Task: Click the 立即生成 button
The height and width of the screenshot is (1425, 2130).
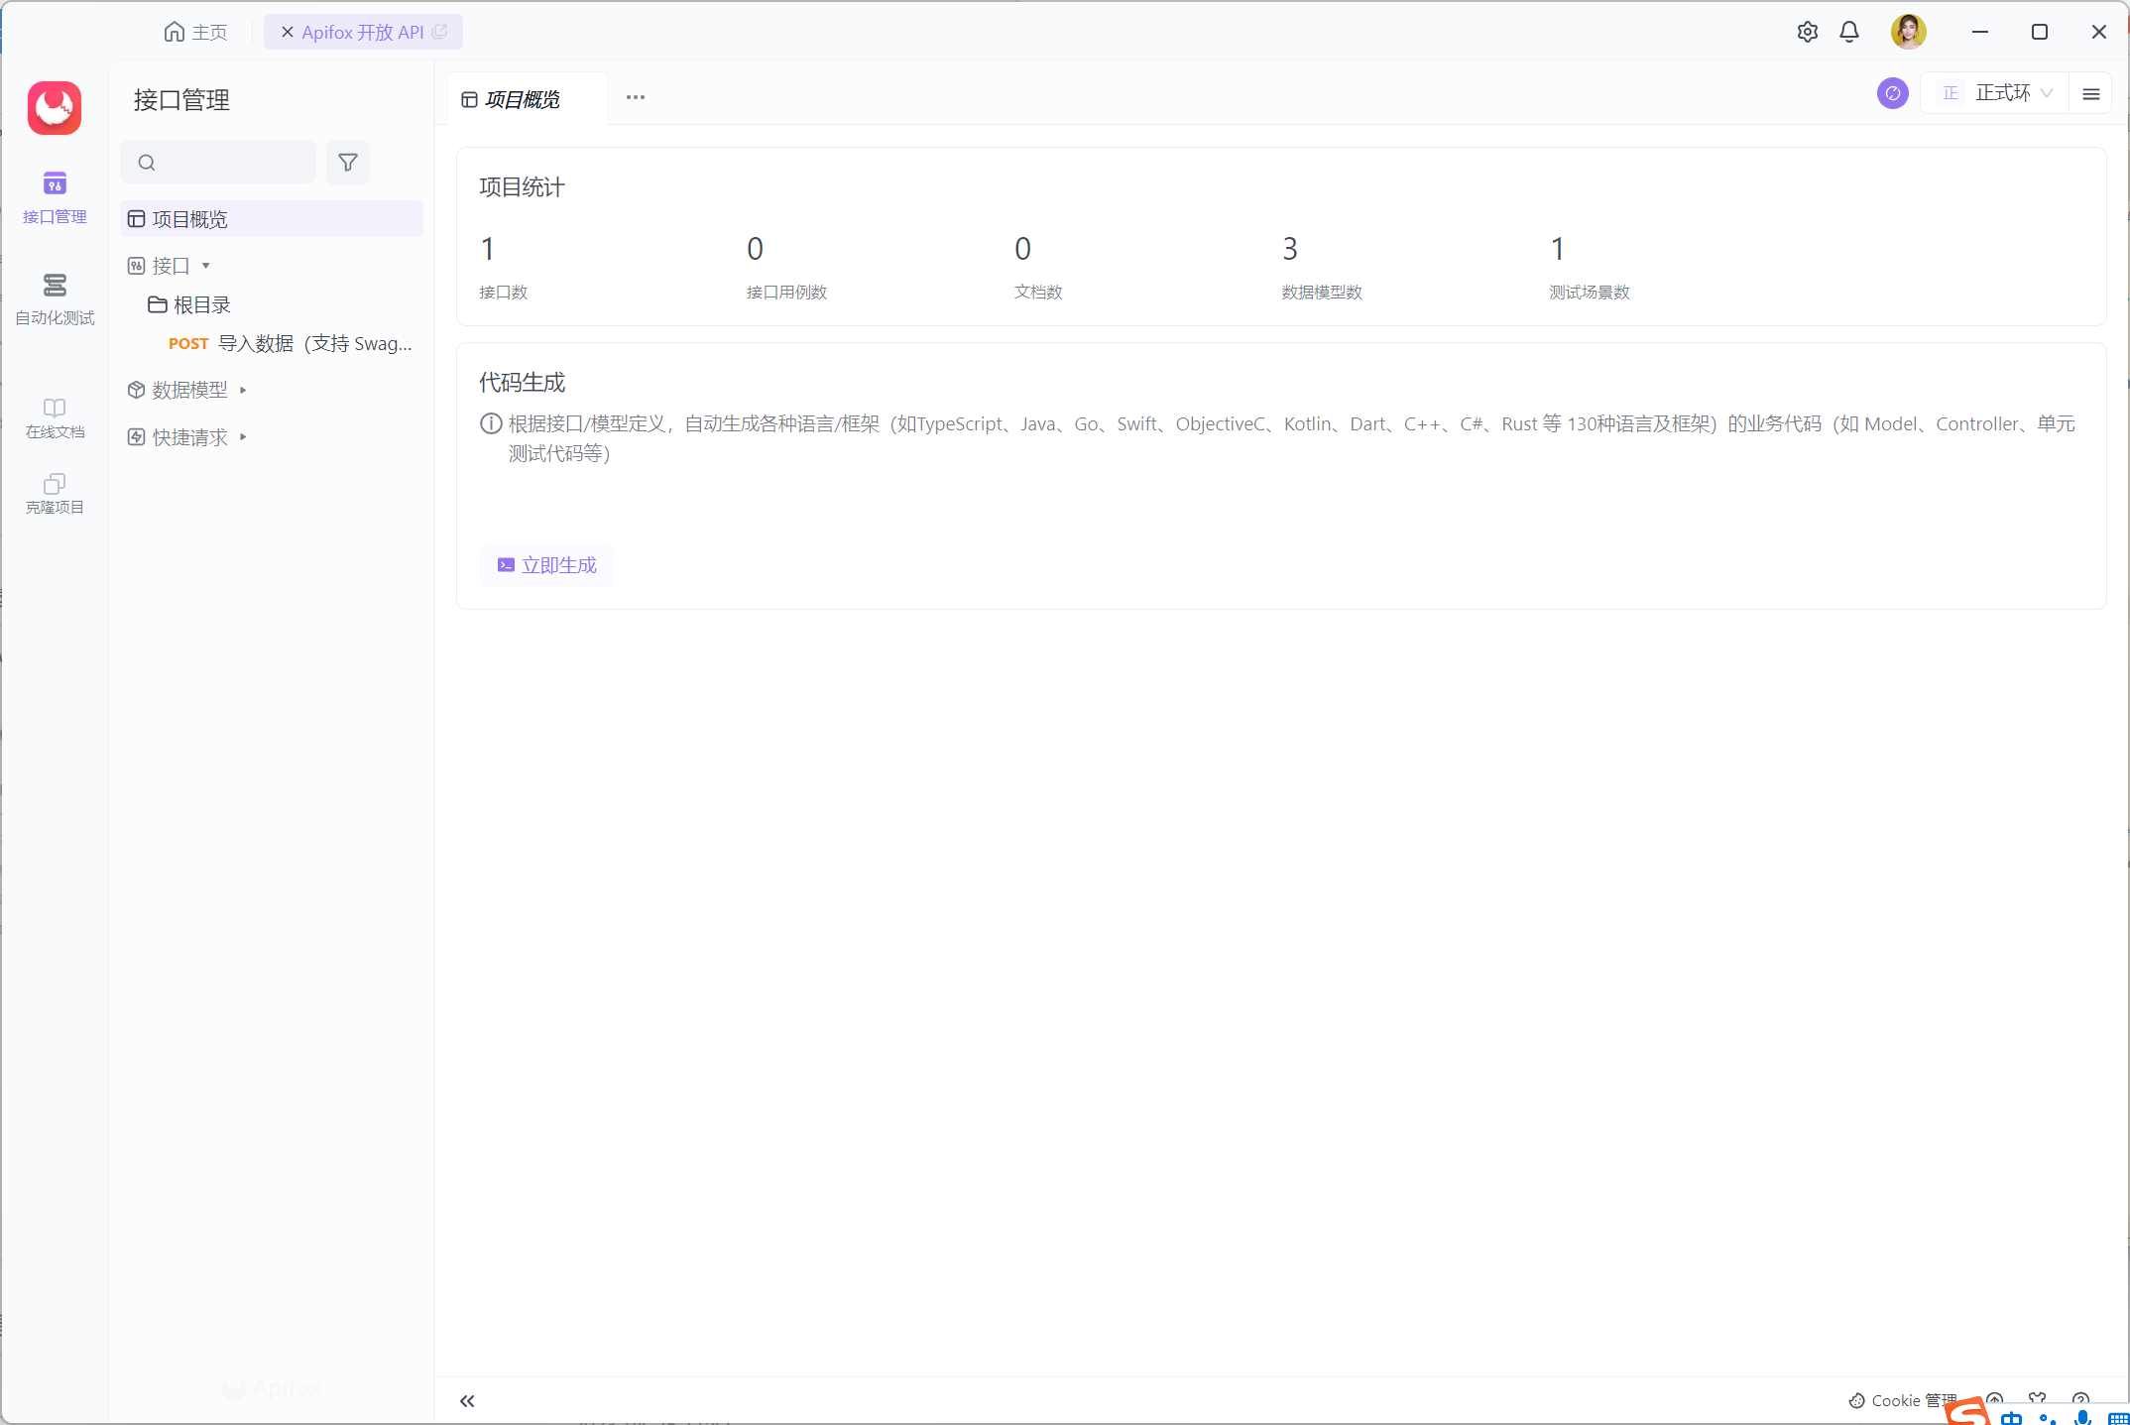Action: coord(547,565)
